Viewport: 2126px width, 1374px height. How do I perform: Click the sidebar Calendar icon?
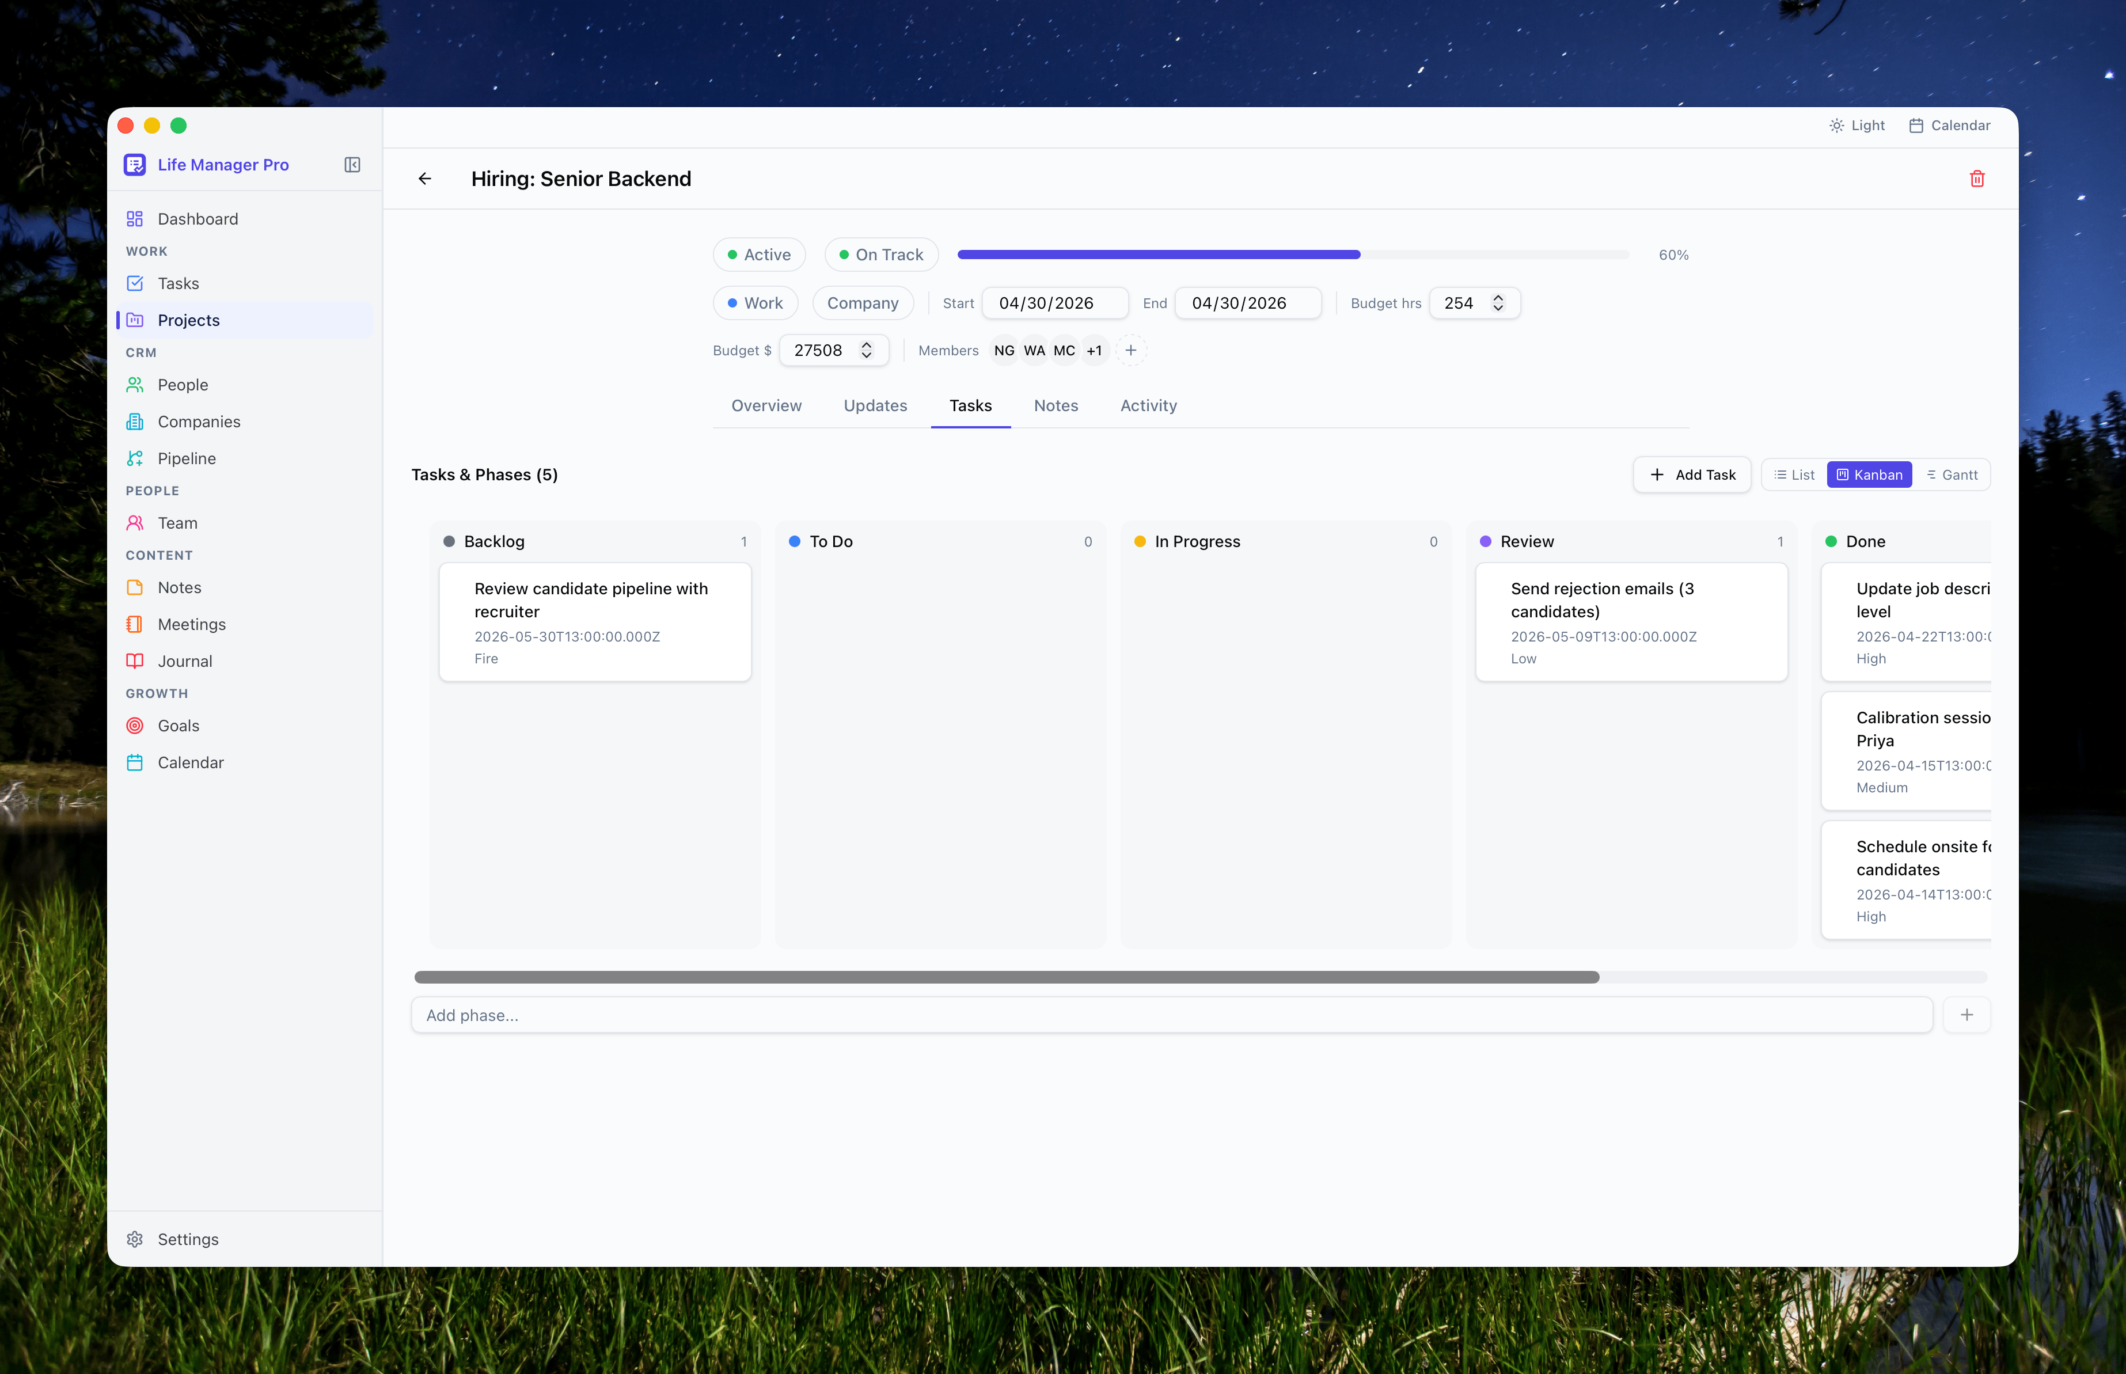(x=135, y=763)
